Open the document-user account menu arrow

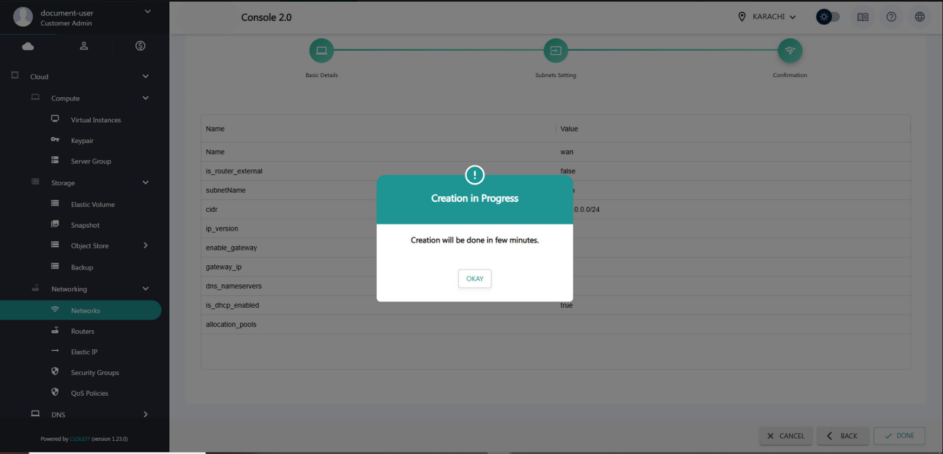147,11
